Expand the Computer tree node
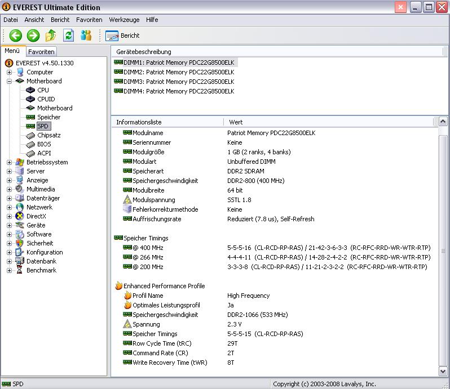 click(x=9, y=72)
